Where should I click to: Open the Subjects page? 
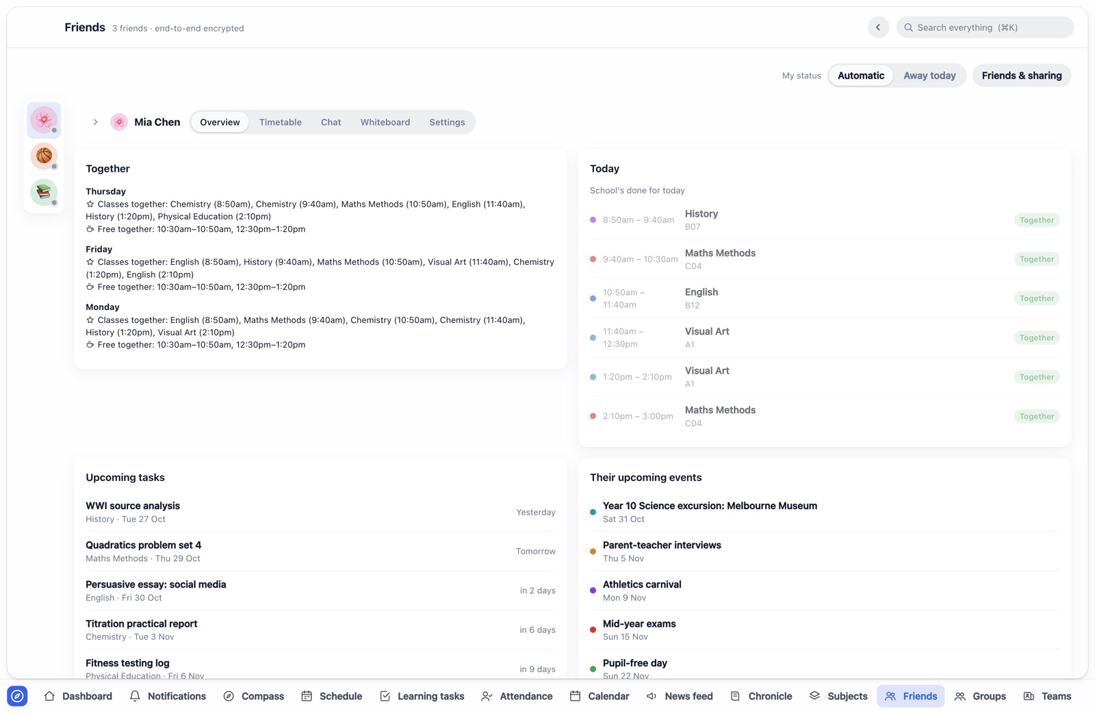(838, 696)
